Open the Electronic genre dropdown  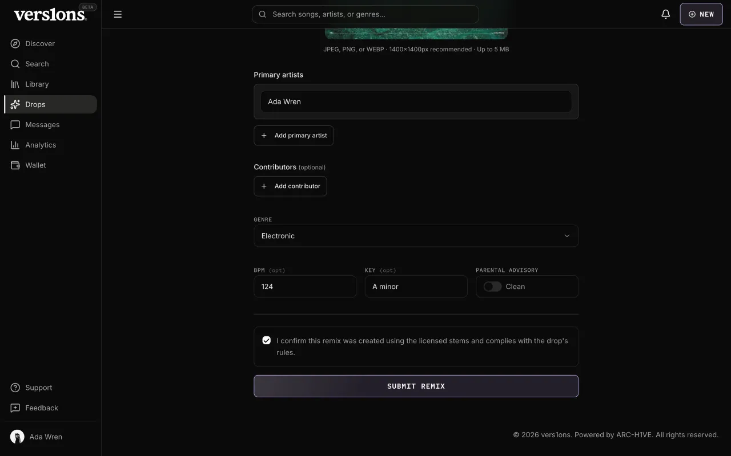(x=416, y=235)
